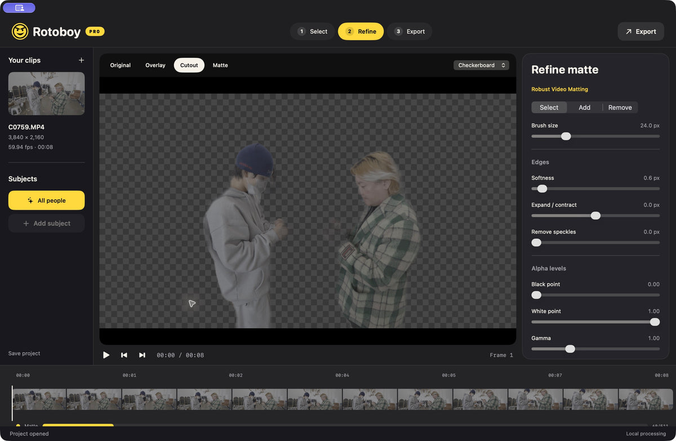
Task: Choose the Remove brush mode
Action: coord(620,108)
